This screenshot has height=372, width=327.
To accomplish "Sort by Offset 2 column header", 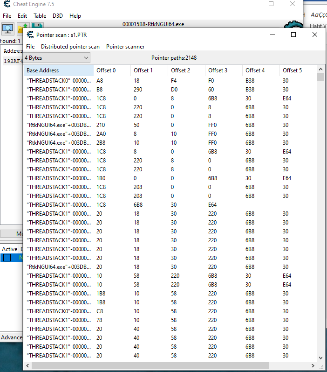I will [x=186, y=70].
